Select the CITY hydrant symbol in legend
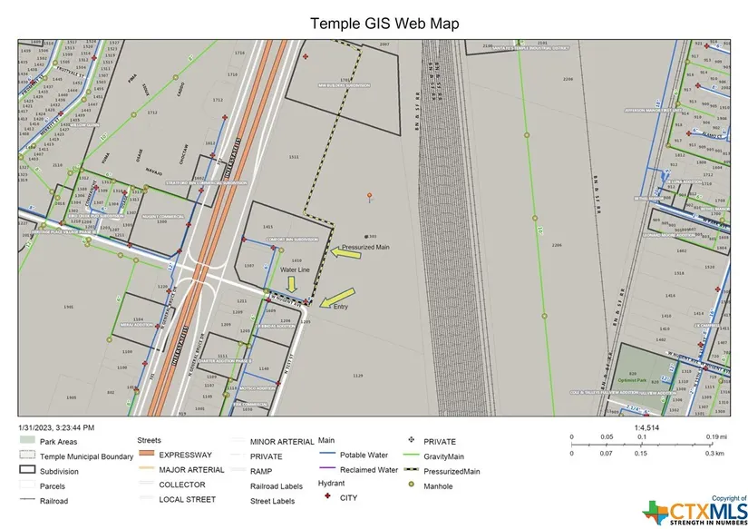Image resolution: width=748 pixels, height=529 pixels. [328, 498]
